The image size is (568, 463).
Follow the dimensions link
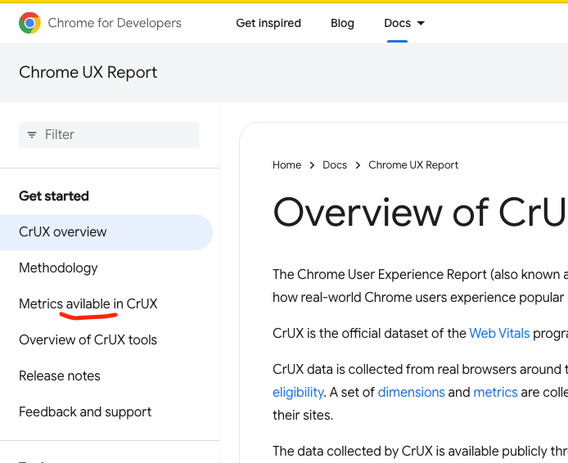click(411, 393)
